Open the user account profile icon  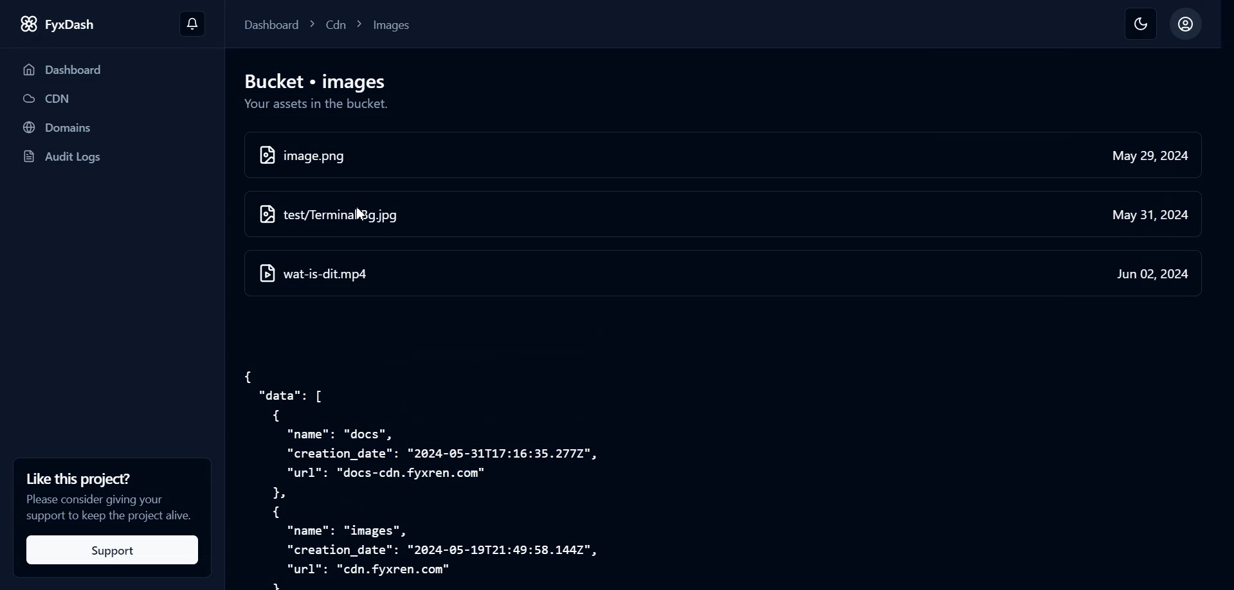[x=1185, y=24]
